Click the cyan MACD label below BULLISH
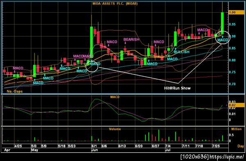Screen dimensions: 246x161 (x=172, y=59)
